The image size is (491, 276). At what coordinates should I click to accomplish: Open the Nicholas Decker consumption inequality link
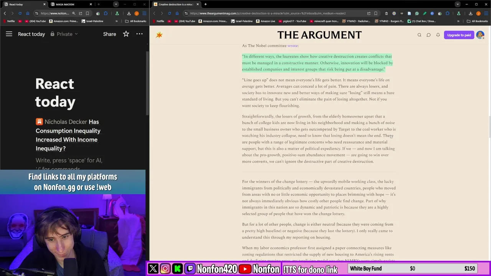68,135
